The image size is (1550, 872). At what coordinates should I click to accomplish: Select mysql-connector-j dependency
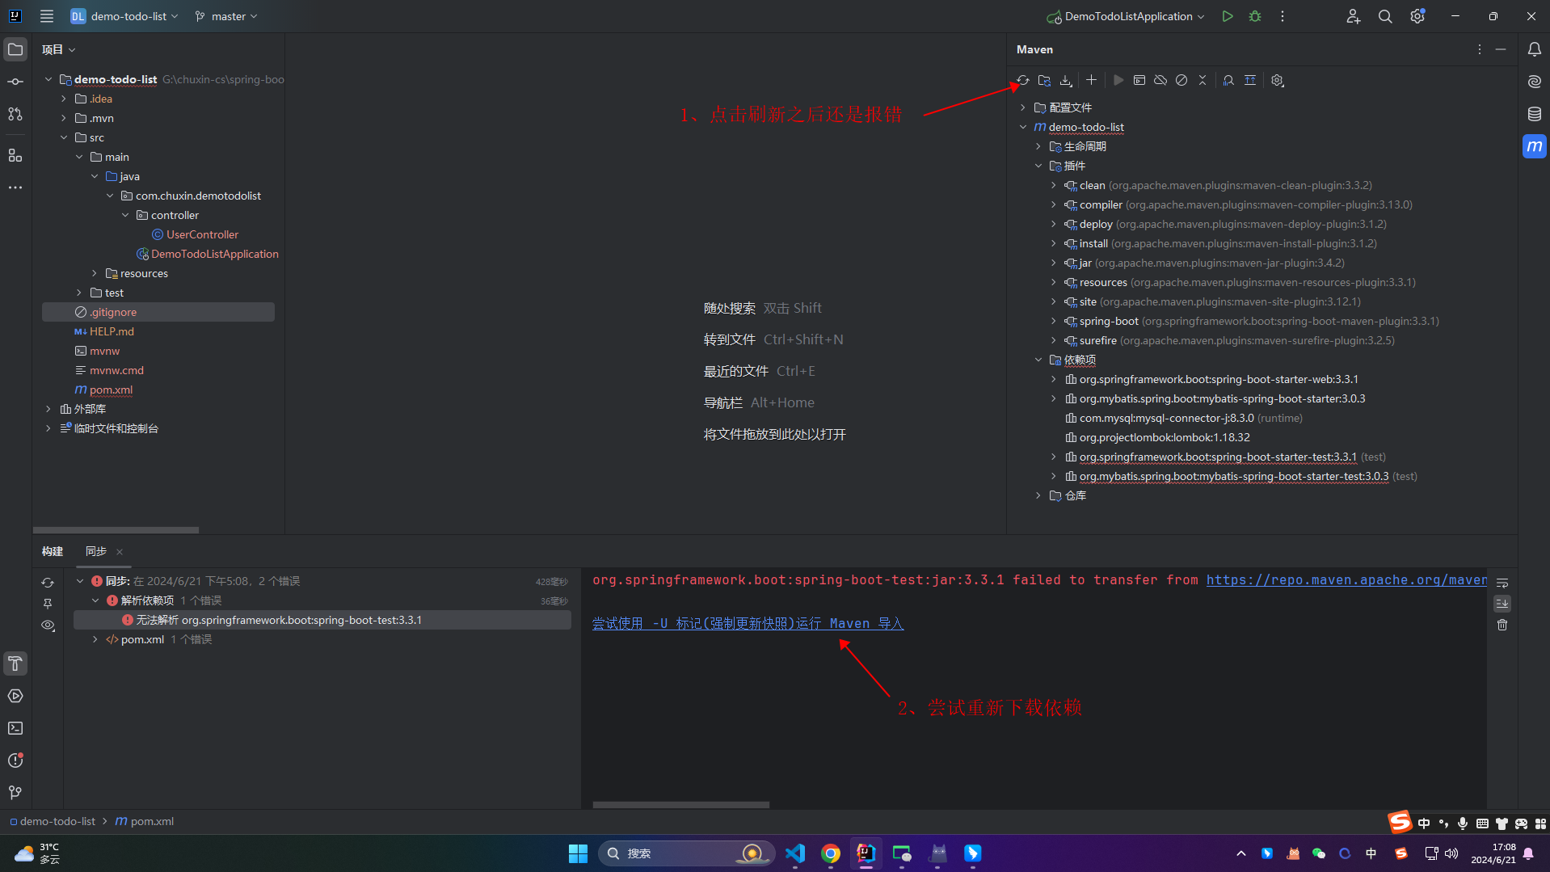point(1183,418)
